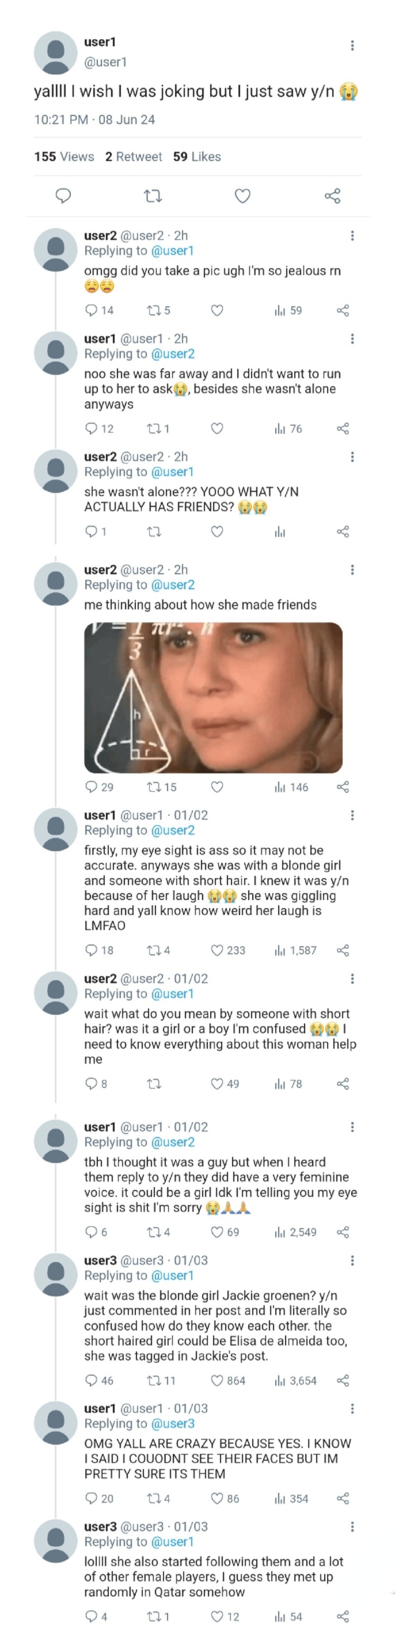This screenshot has height=1628, width=395.
Task: Retweet the Jackie groenen reply
Action: tap(154, 1381)
